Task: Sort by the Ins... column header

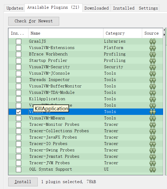Action: (x=18, y=33)
